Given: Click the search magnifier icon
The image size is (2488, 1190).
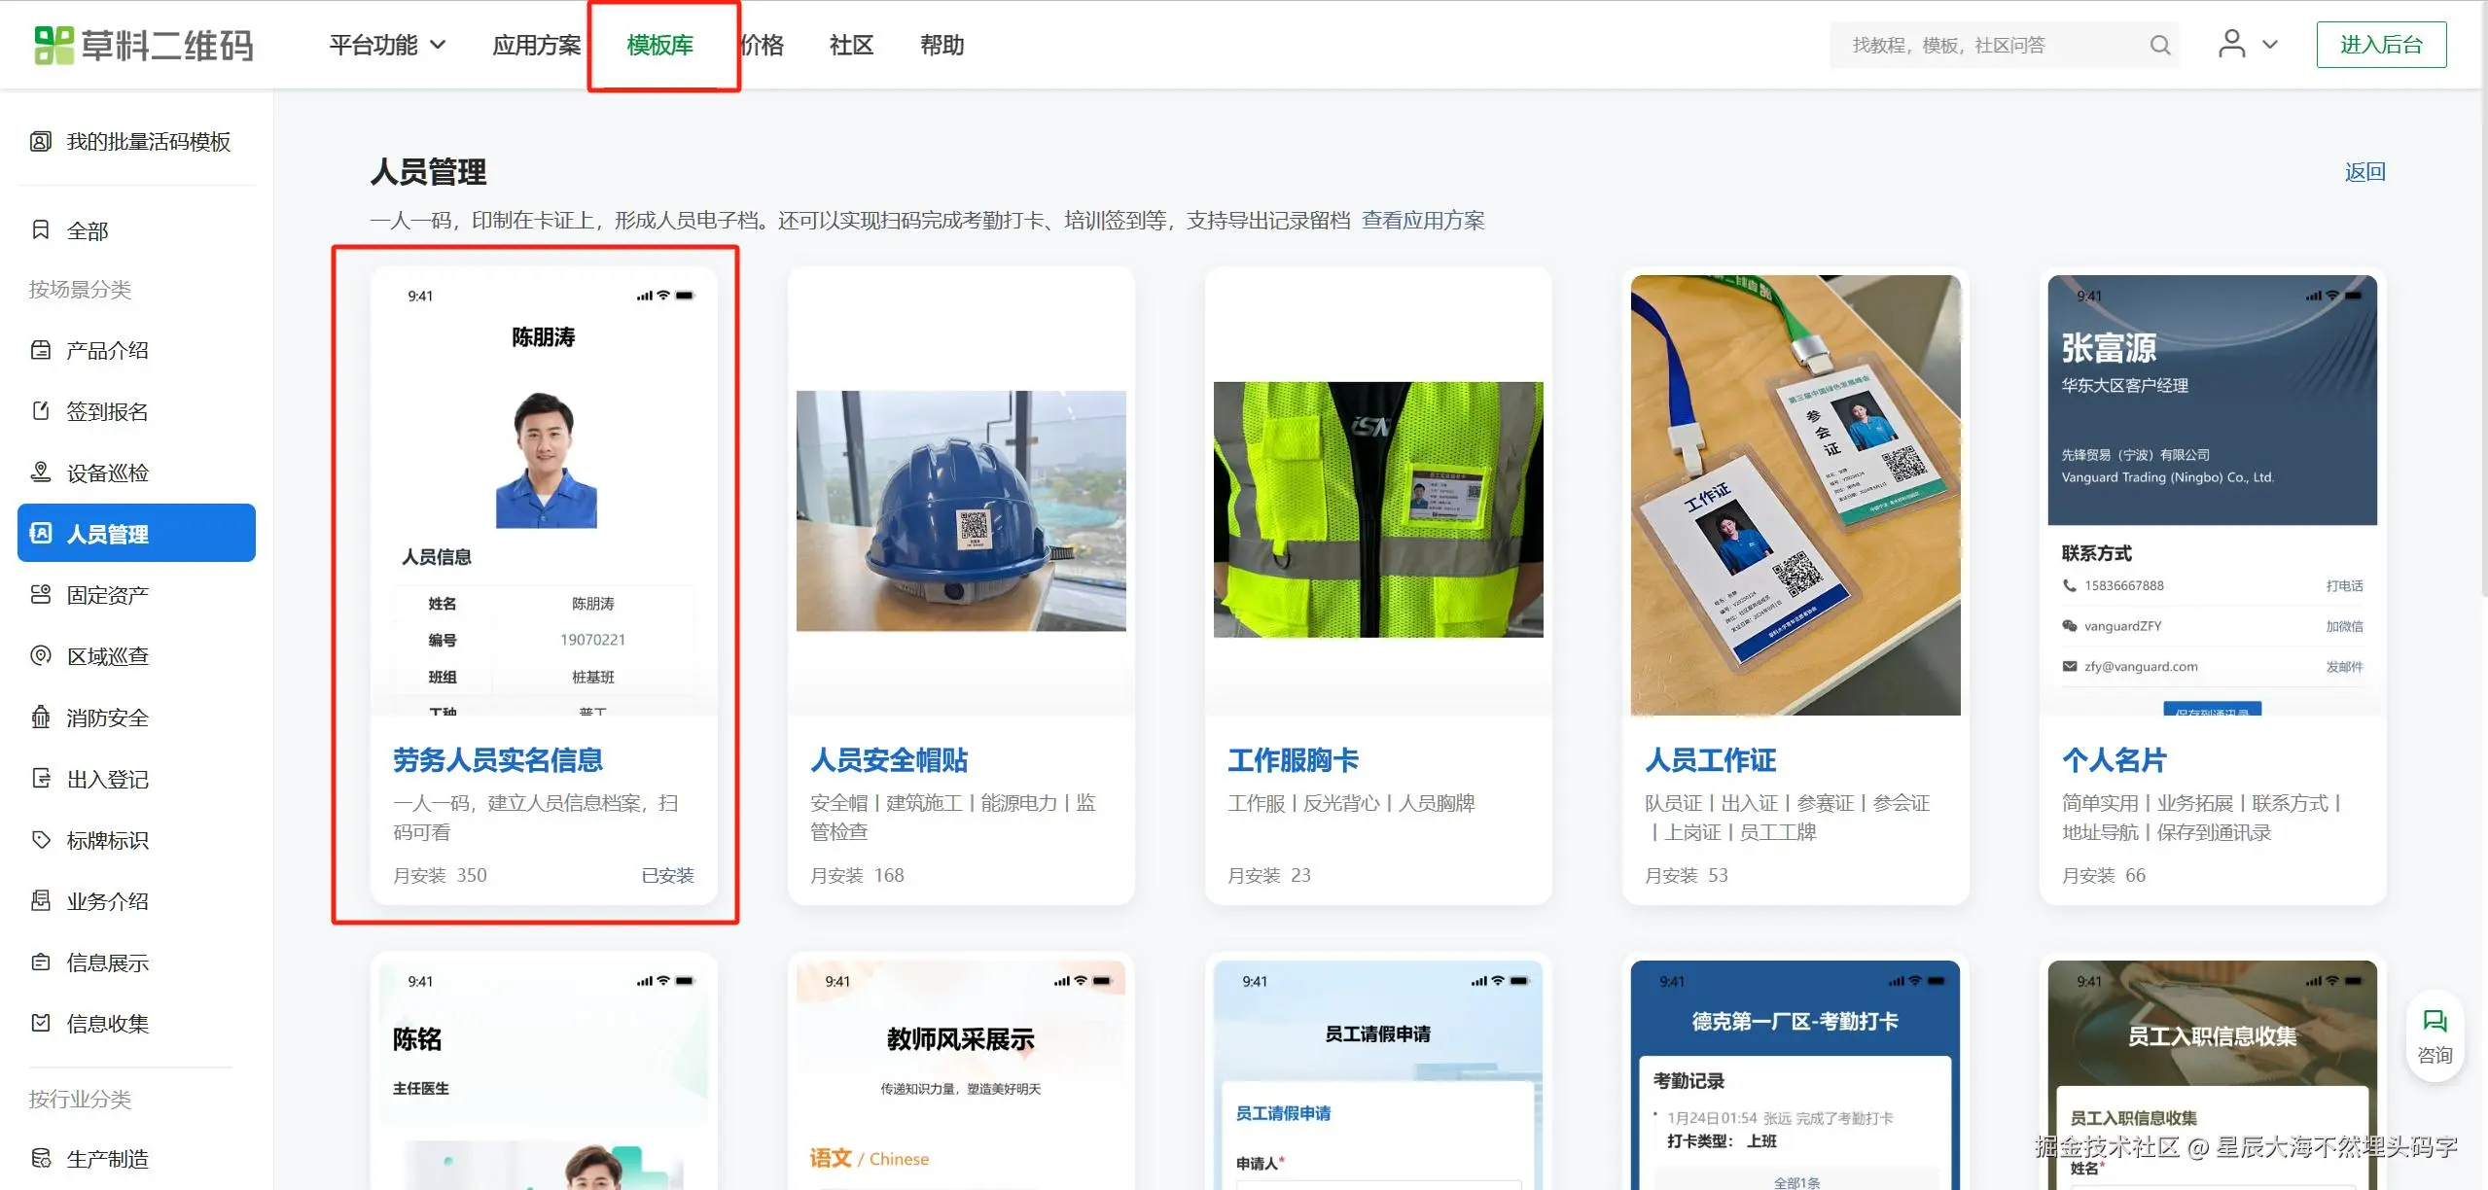Looking at the screenshot, I should click(x=2159, y=45).
